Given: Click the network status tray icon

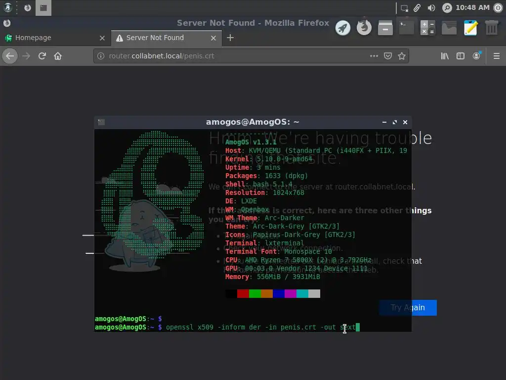Looking at the screenshot, I should point(404,8).
